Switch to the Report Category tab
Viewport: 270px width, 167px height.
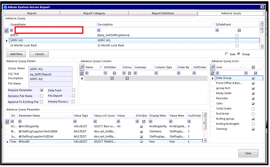[94, 13]
